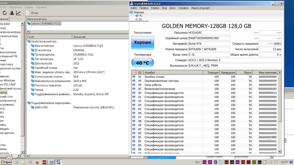Launch the media player taskbar icon
Viewport: 294px width, 165px height.
click(30, 162)
